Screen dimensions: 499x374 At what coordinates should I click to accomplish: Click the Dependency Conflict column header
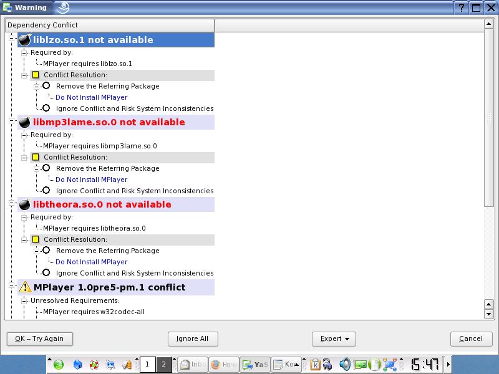coord(109,25)
